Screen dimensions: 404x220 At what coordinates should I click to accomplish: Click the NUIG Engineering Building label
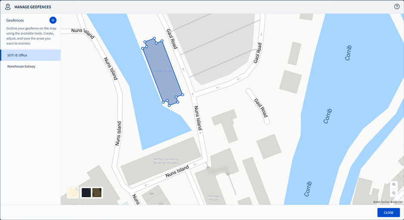[166, 161]
